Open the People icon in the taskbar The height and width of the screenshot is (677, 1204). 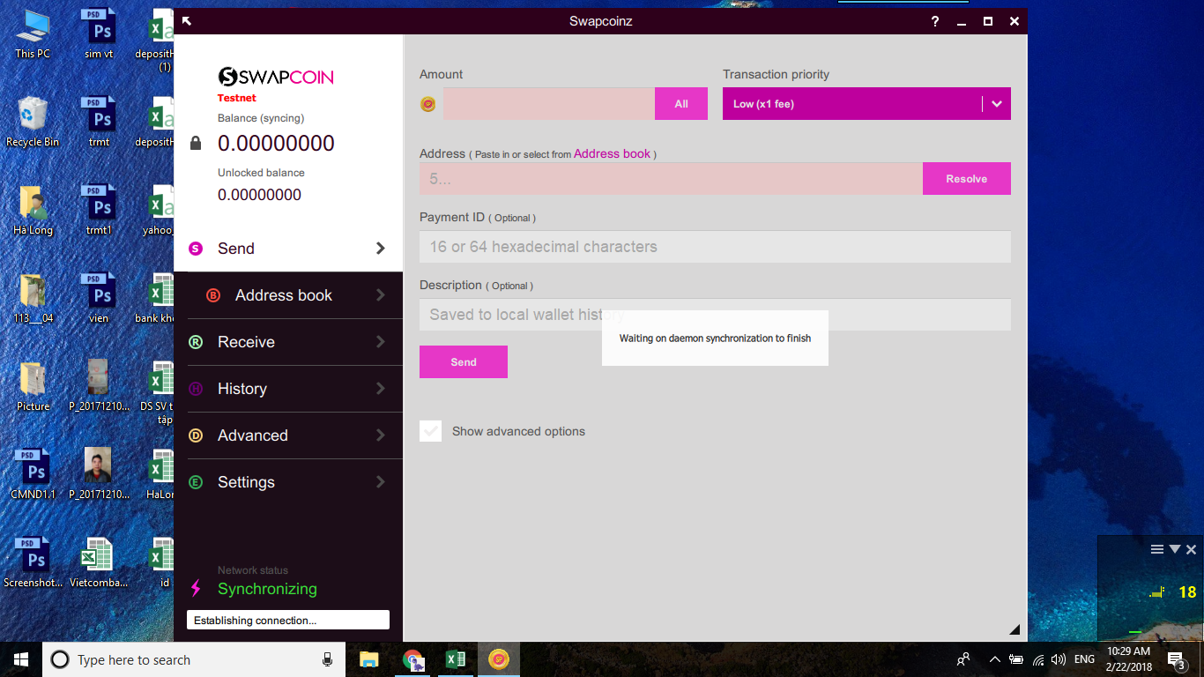(963, 659)
